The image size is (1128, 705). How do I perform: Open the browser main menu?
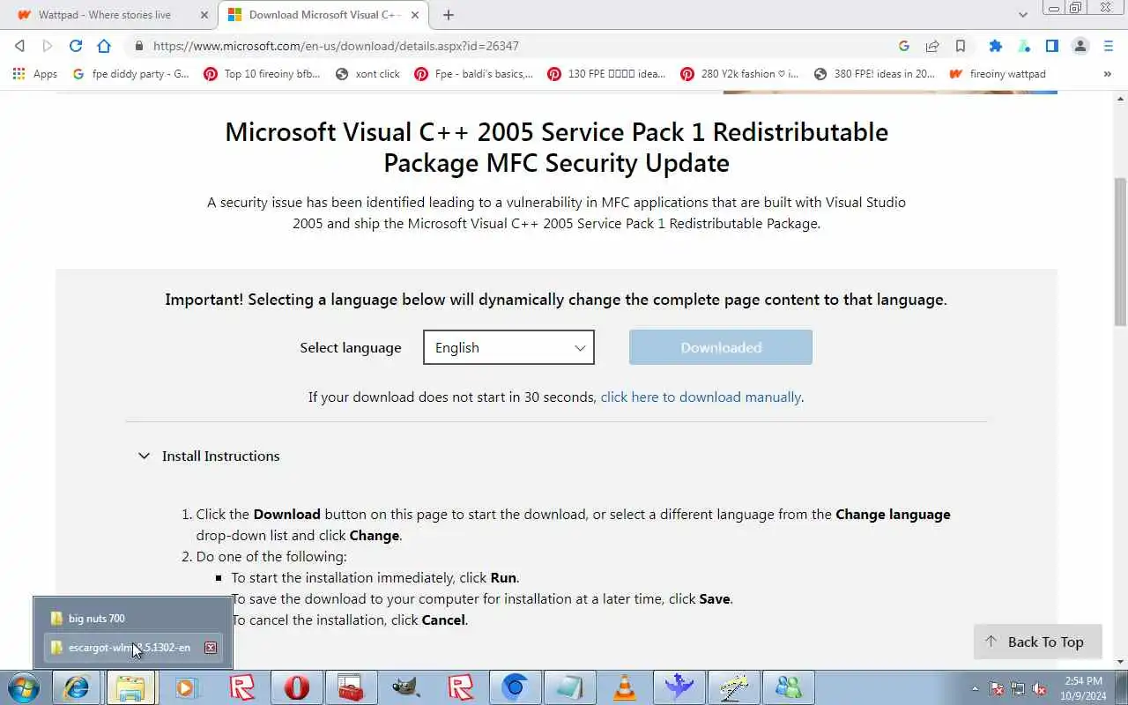1109,46
